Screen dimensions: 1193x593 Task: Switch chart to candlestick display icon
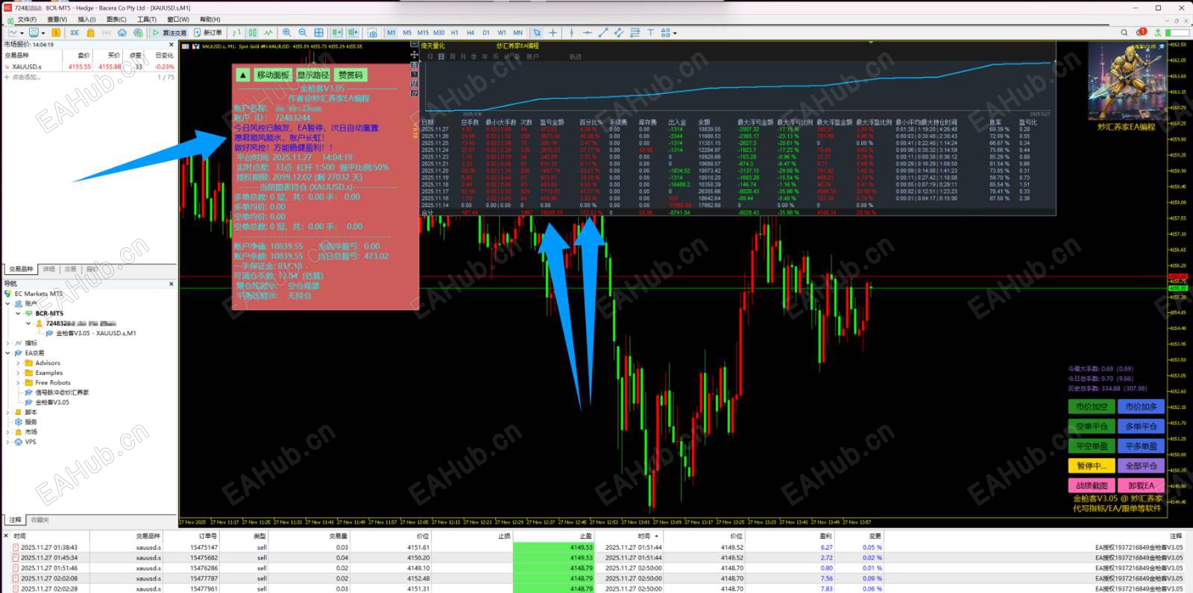pyautogui.click(x=252, y=33)
